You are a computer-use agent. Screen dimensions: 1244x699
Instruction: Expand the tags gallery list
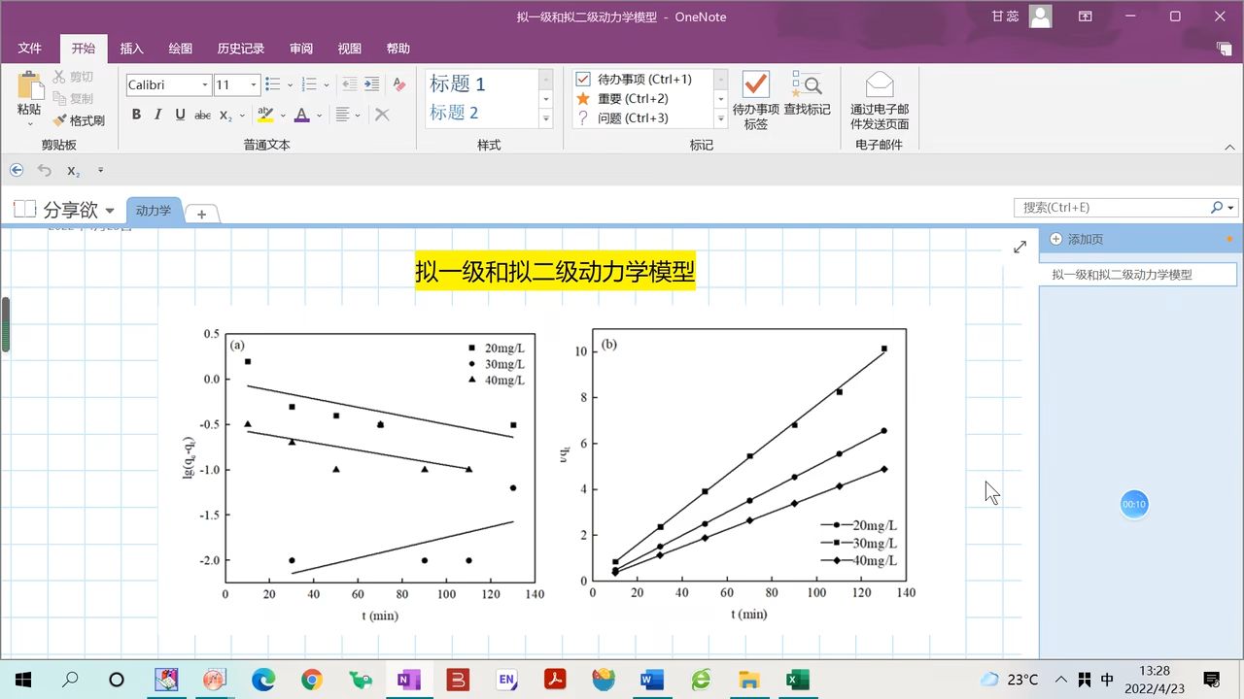point(721,118)
